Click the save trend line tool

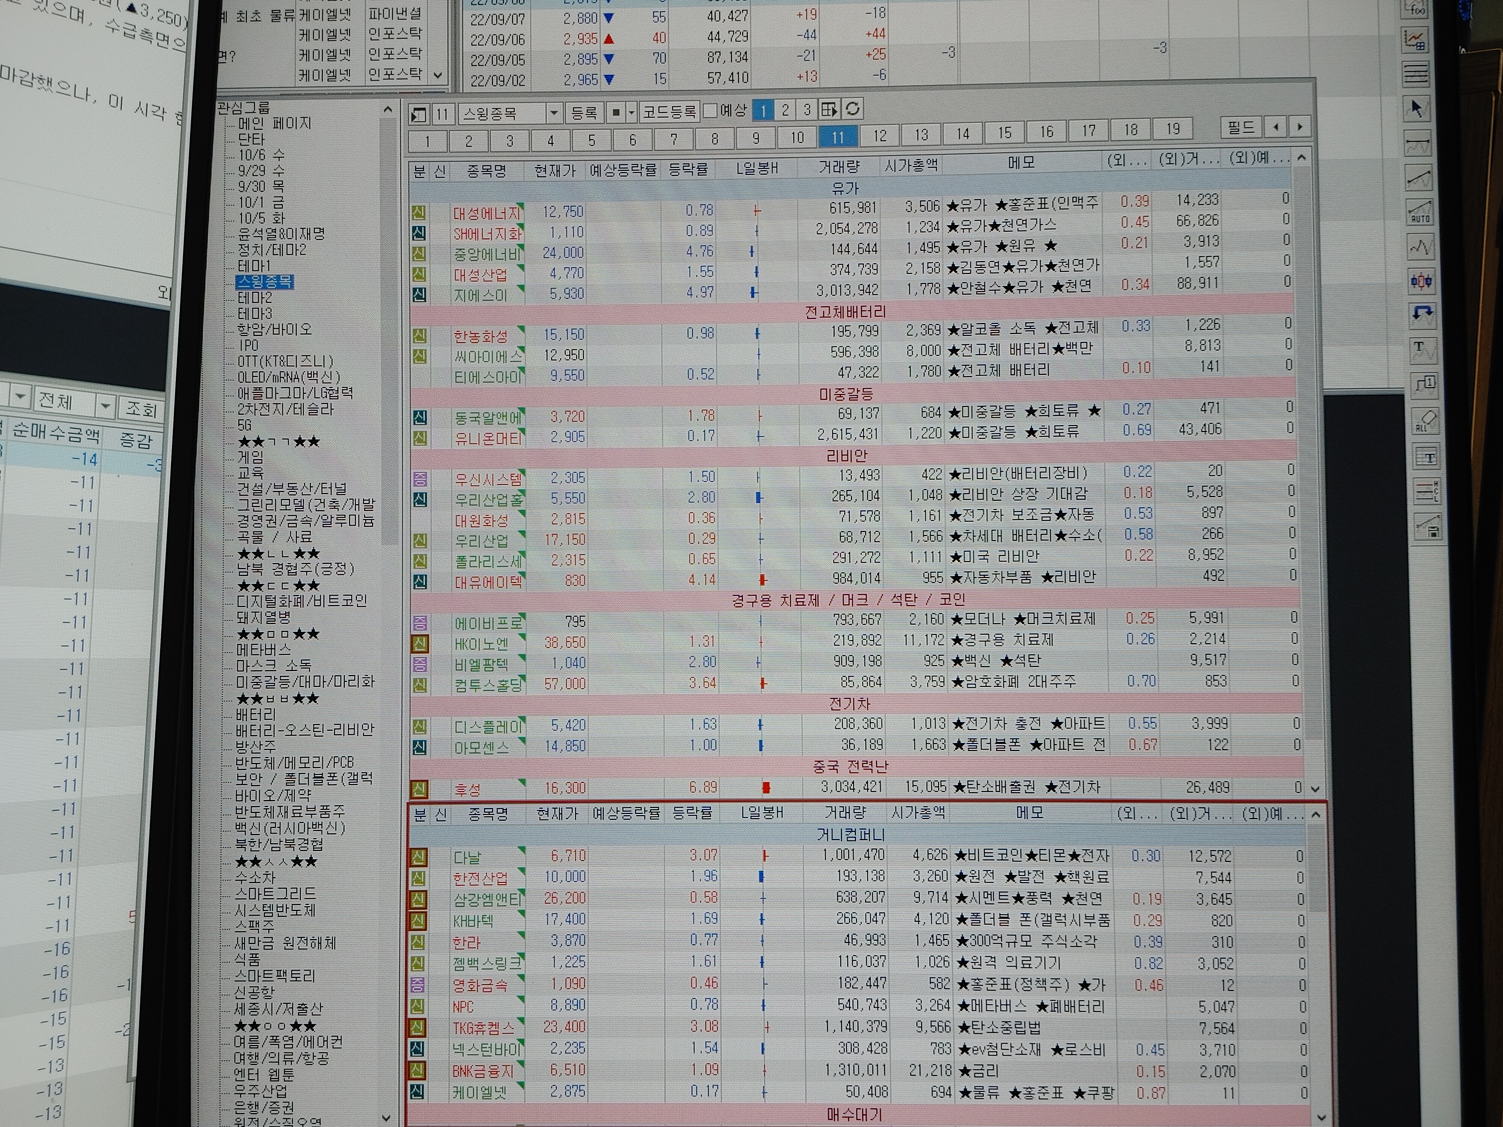coord(1428,527)
